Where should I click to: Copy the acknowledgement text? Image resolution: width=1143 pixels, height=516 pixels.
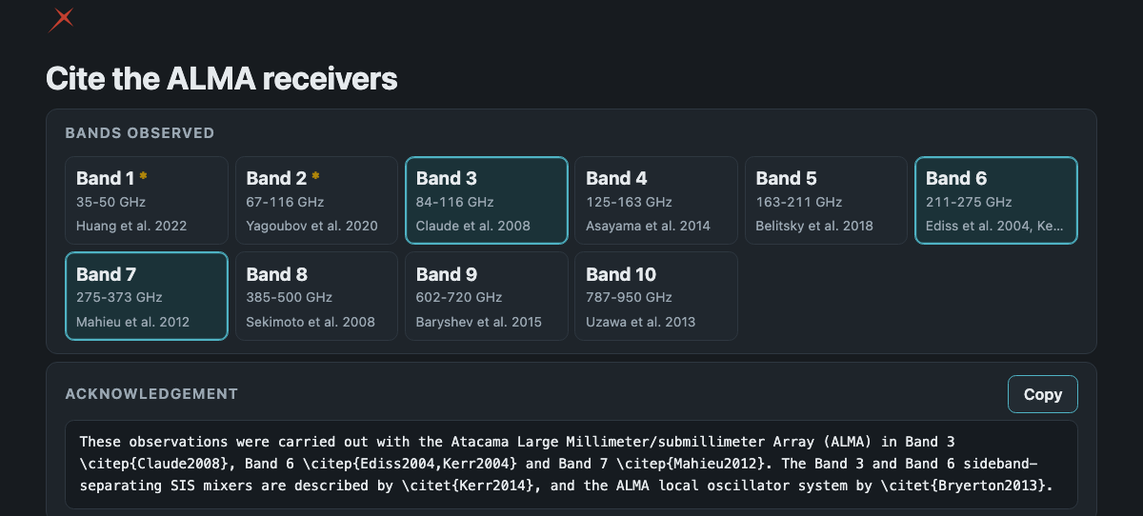(1043, 394)
